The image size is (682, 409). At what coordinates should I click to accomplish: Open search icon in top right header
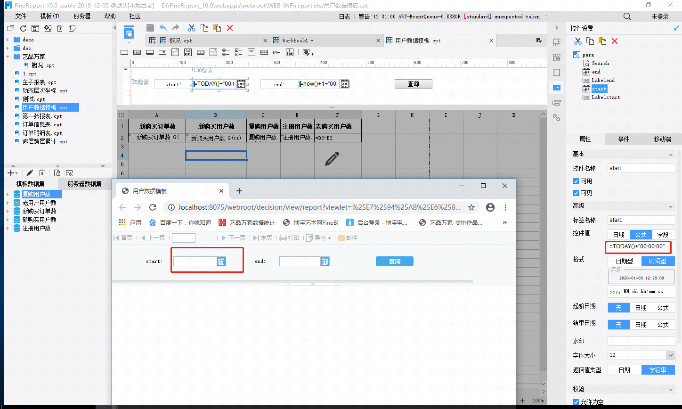tap(627, 16)
